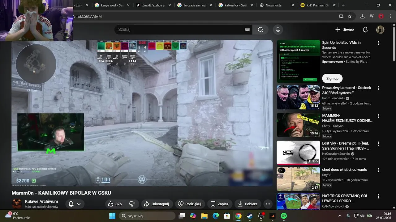Click Udostępnij share button
This screenshot has width=396, height=222.
click(x=157, y=204)
